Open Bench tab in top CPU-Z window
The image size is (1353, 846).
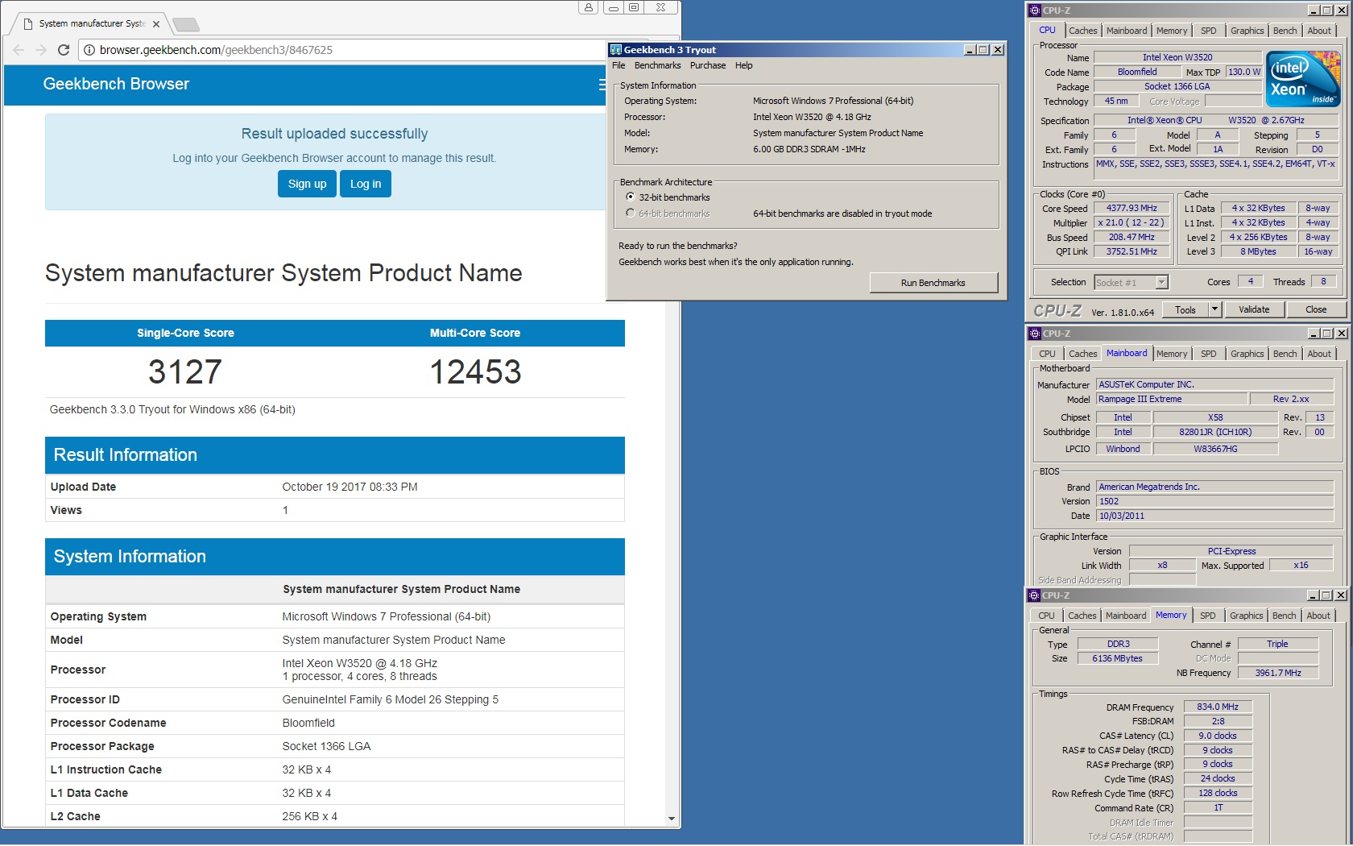click(x=1285, y=31)
